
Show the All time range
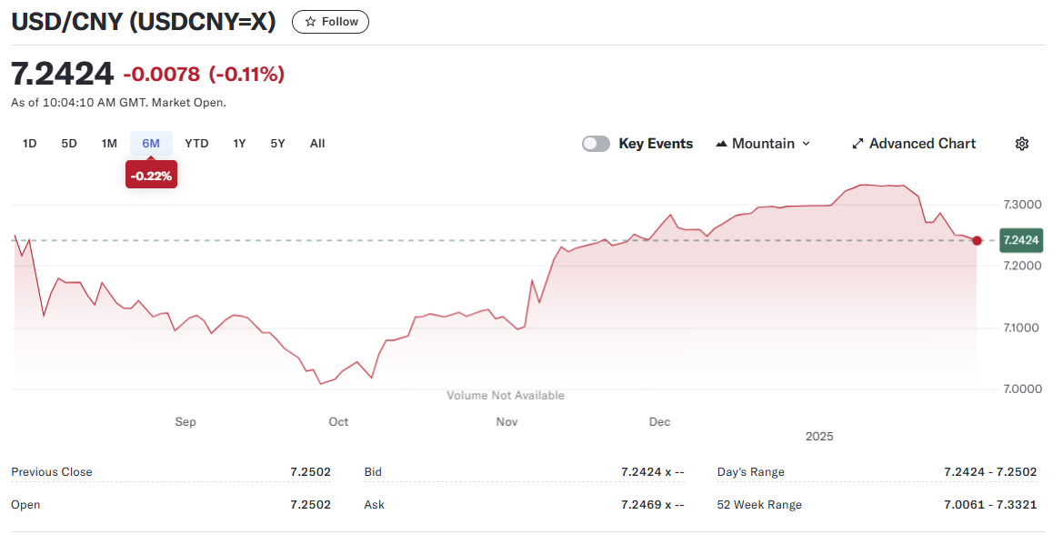317,144
